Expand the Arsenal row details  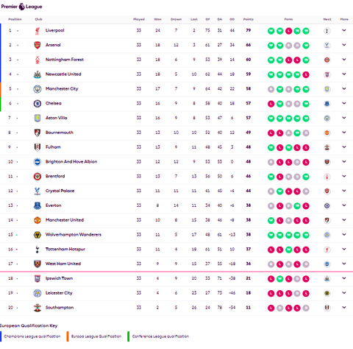(344, 45)
